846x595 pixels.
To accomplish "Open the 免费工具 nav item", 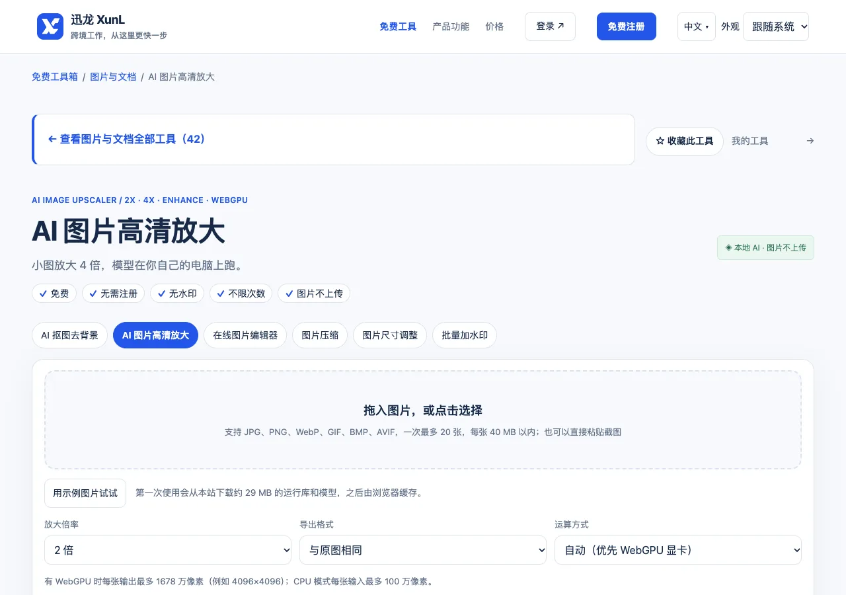I will [398, 26].
